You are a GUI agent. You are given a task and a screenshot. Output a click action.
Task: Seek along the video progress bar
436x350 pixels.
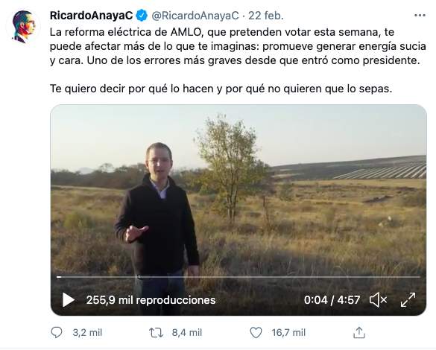(x=238, y=277)
